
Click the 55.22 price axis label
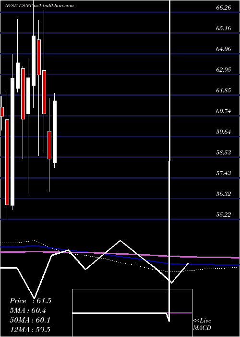pos(224,215)
